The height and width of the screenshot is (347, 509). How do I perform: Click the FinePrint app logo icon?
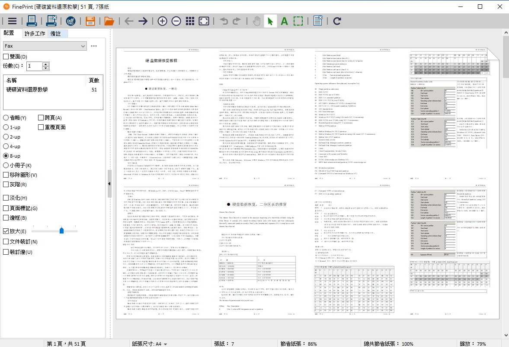coord(6,6)
